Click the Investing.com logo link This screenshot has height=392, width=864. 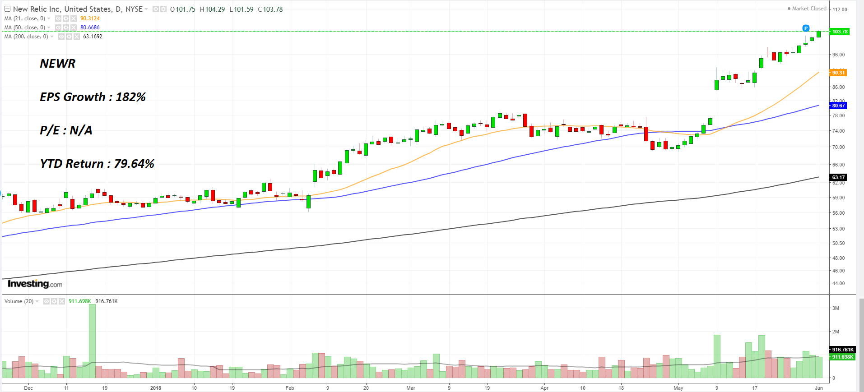(x=35, y=284)
